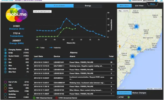Click the Car icon in device list
The image size is (164, 100).
pyautogui.click(x=5, y=59)
